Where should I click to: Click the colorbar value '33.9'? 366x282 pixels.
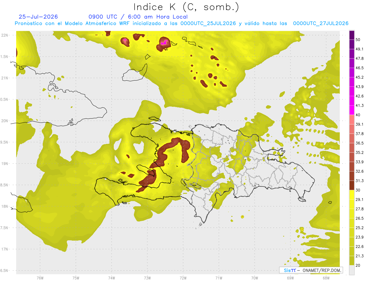pos(359,162)
